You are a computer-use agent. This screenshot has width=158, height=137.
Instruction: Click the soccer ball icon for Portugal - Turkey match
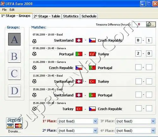point(34,54)
